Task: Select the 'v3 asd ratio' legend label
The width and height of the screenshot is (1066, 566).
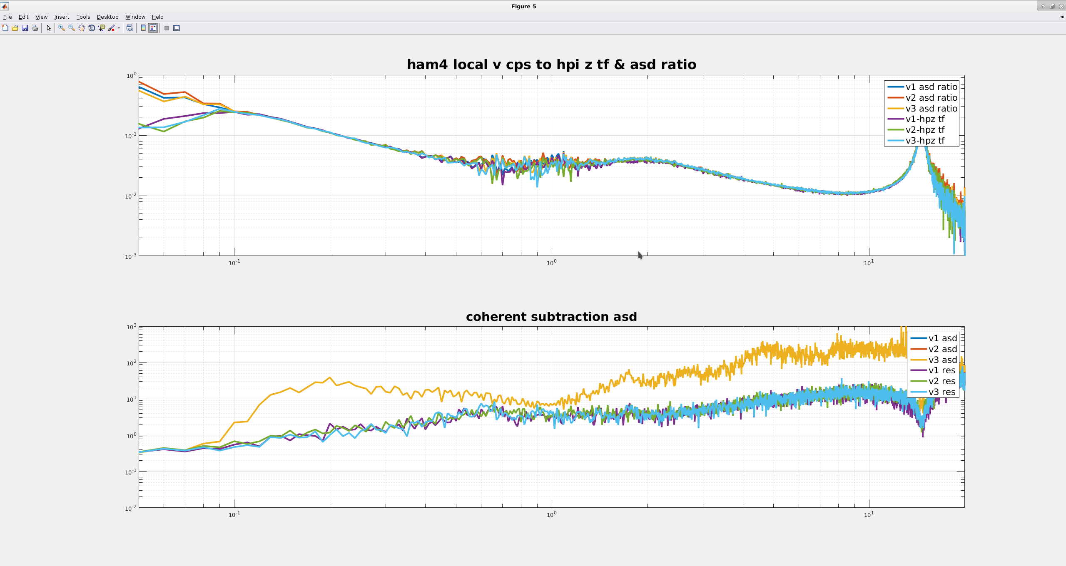Action: pos(932,109)
